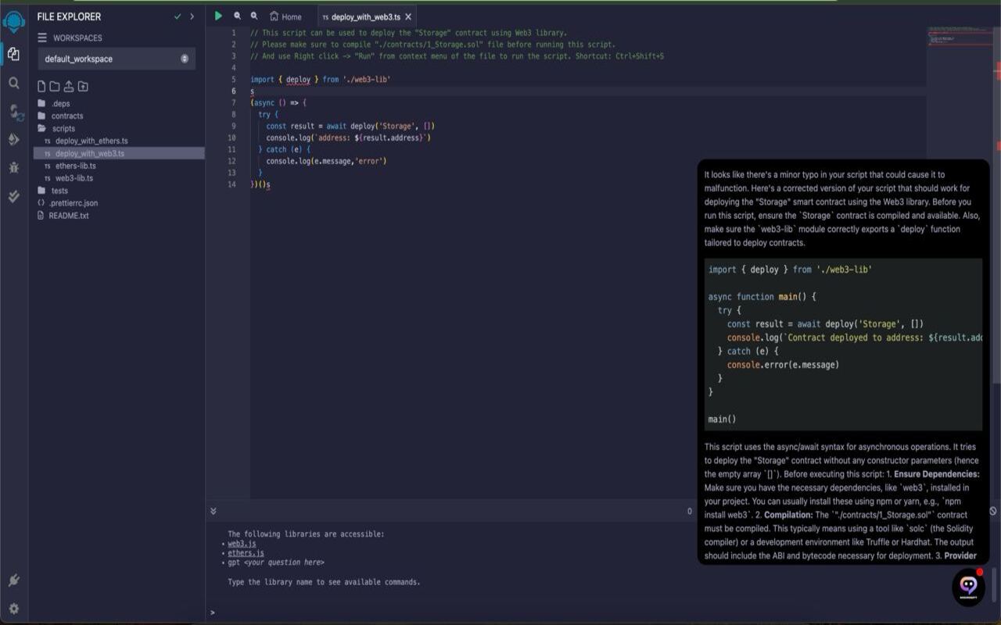This screenshot has width=1001, height=625.
Task: Click the create new folder icon
Action: (x=55, y=87)
